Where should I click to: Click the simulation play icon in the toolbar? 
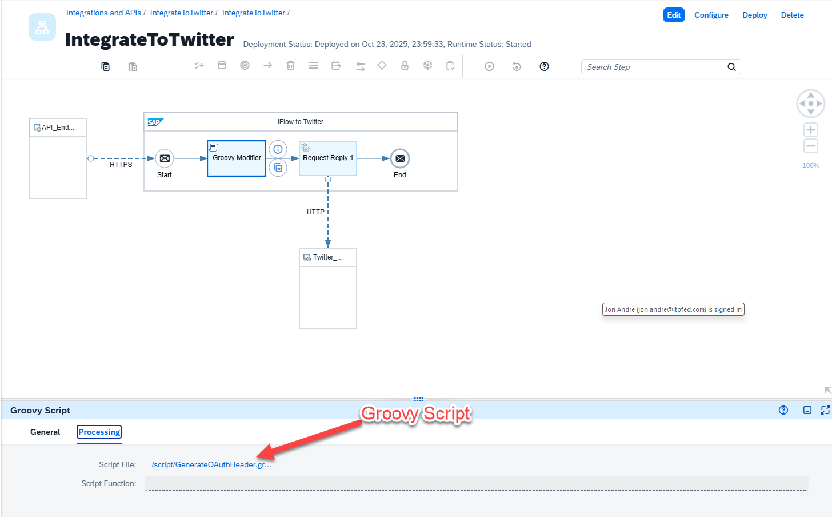[x=489, y=66]
